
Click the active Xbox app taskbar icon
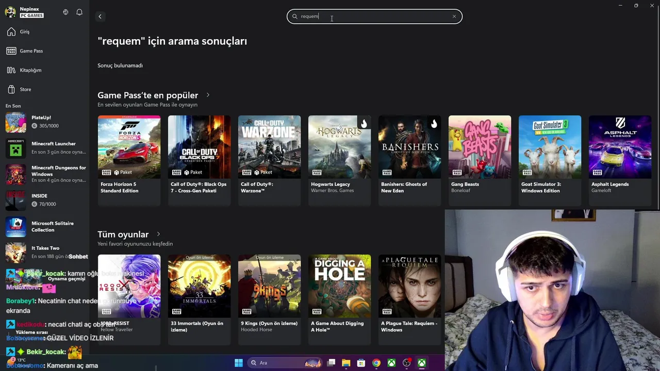point(422,363)
